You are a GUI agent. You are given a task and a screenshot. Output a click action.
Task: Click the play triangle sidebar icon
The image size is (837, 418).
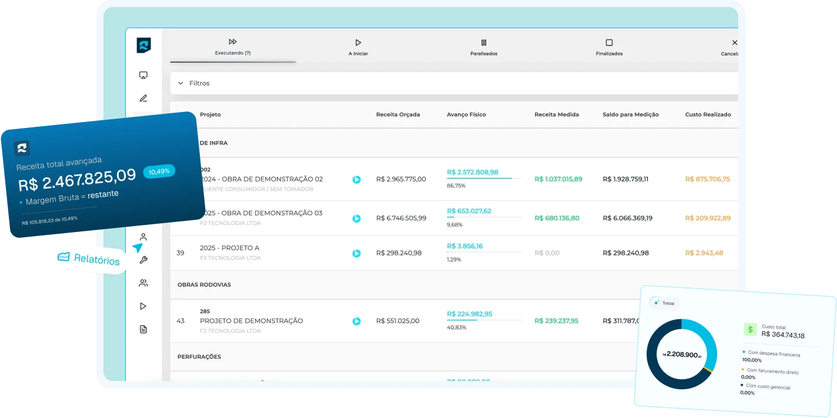click(143, 306)
